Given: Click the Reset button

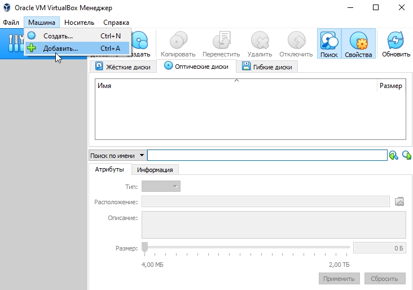Looking at the screenshot, I should point(385,279).
